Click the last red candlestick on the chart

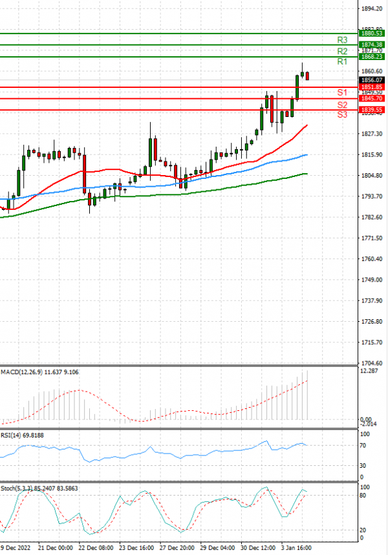point(307,76)
